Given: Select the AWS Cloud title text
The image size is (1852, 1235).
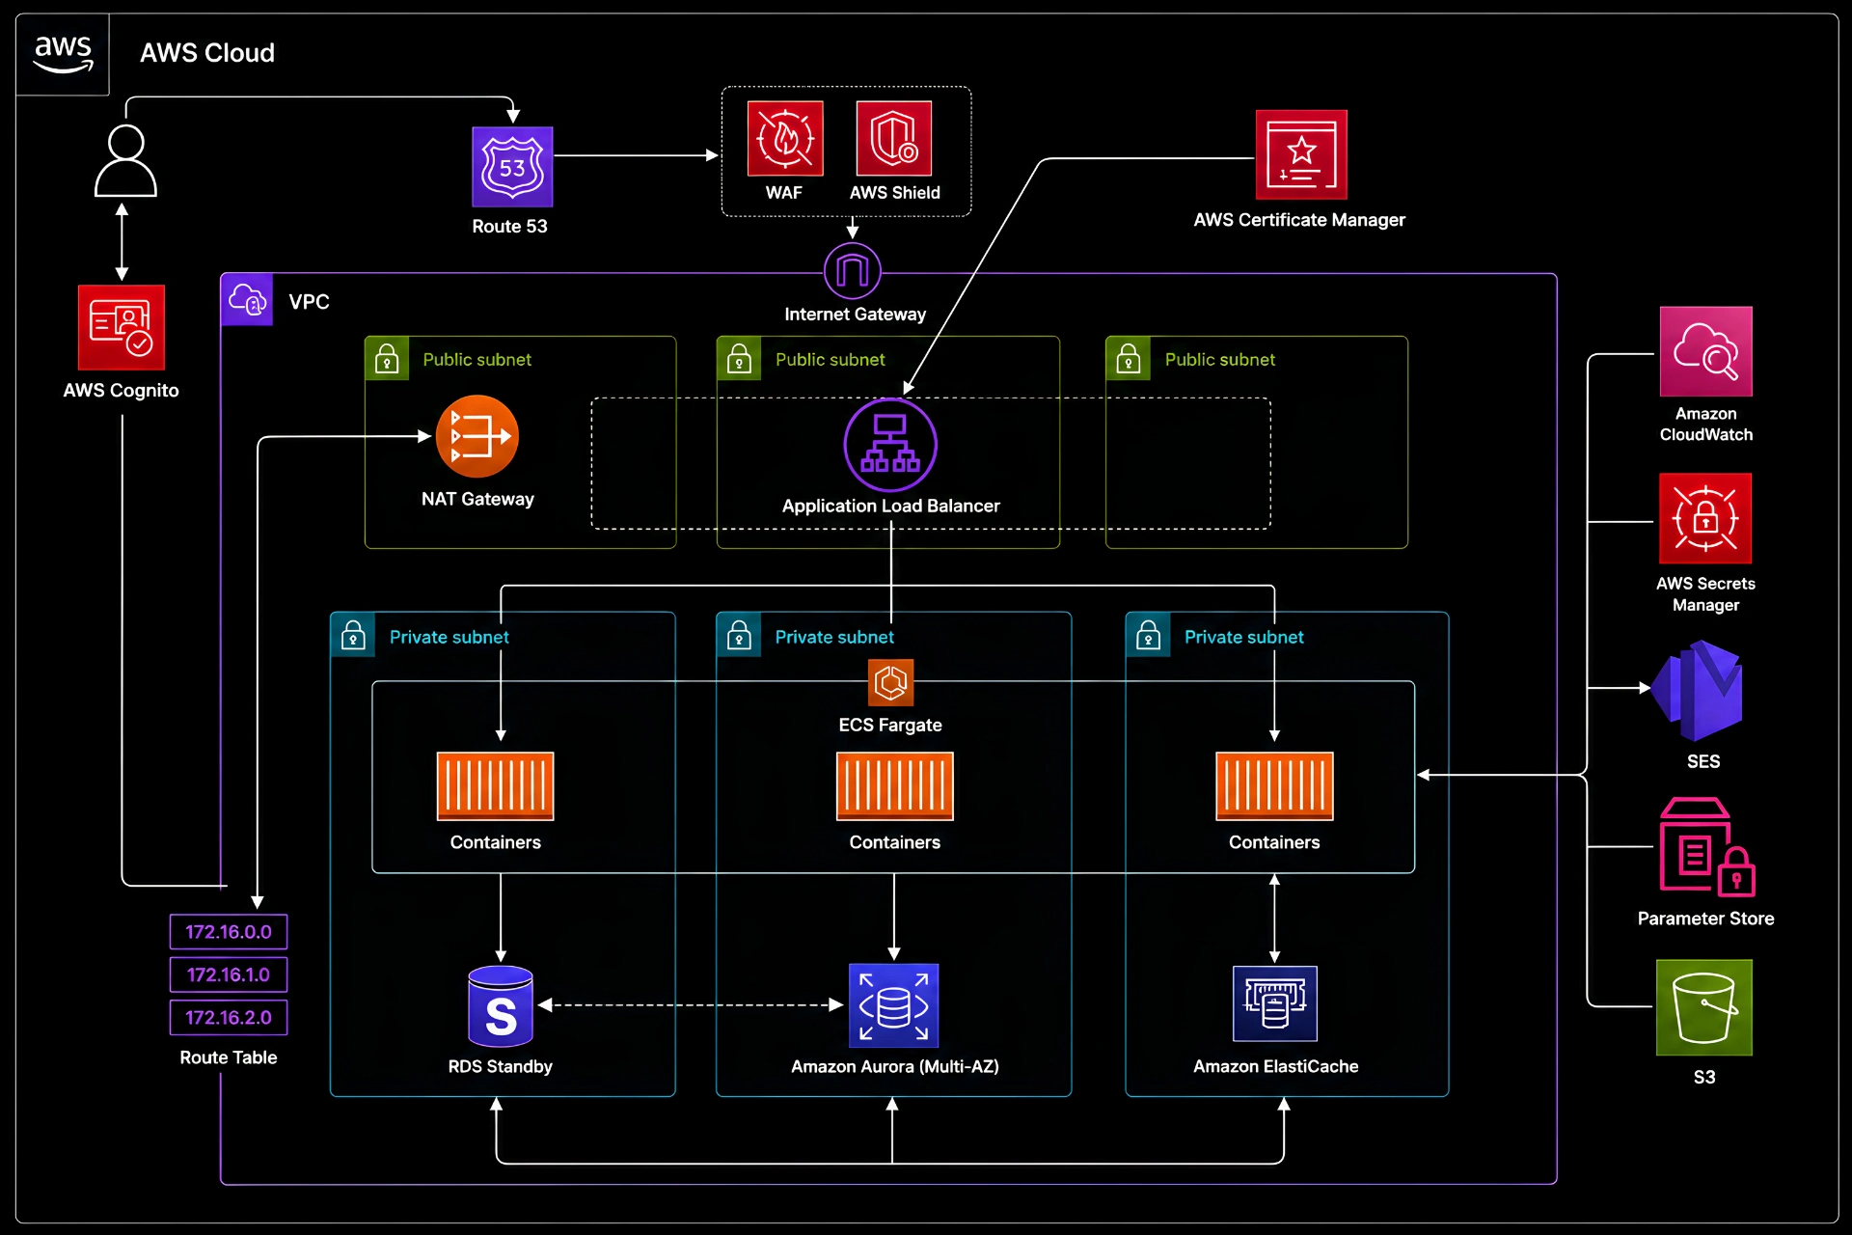Looking at the screenshot, I should (207, 53).
